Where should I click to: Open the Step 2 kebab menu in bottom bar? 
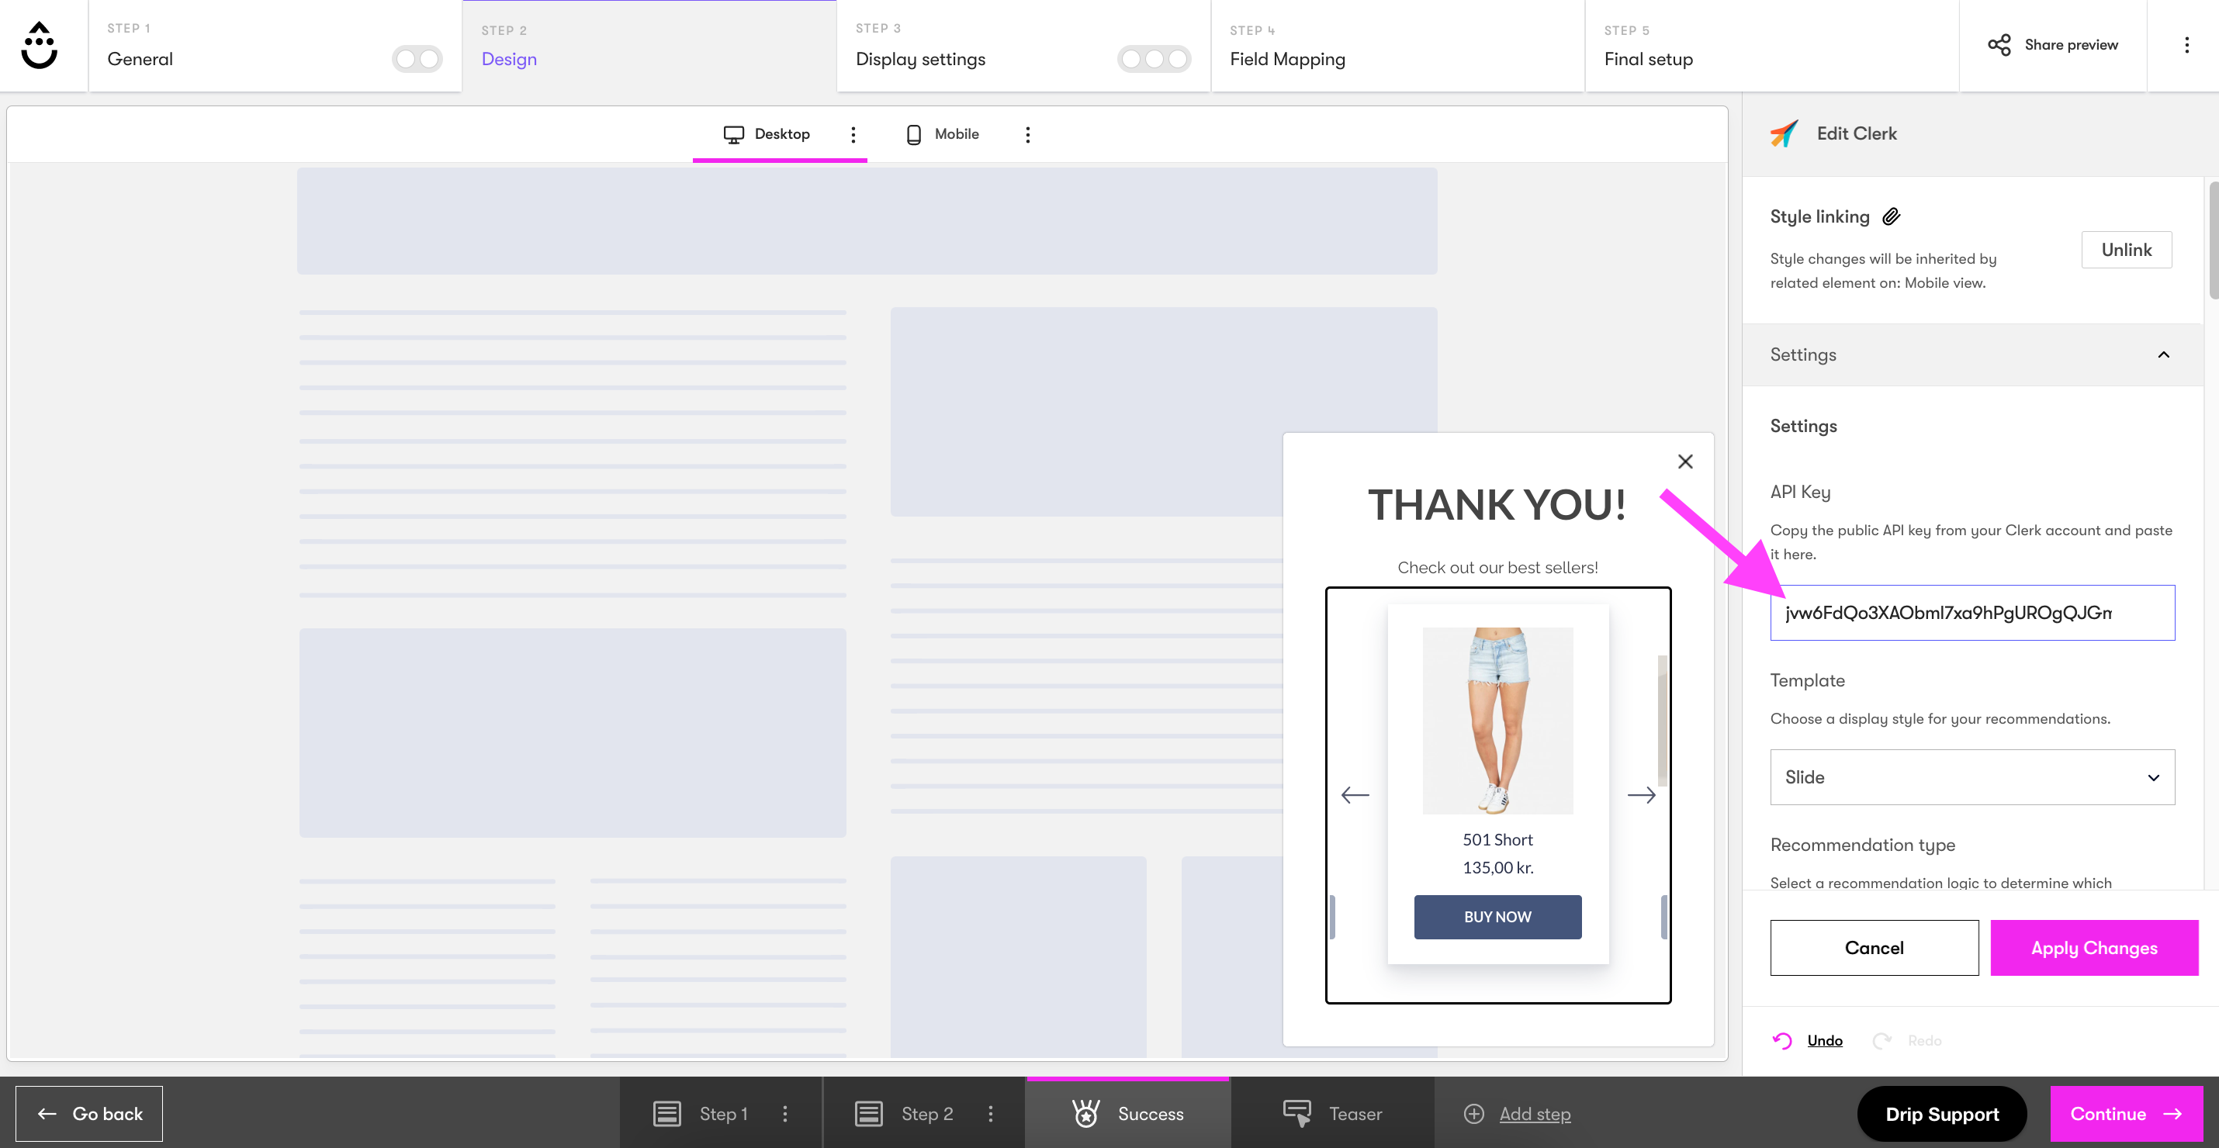[991, 1114]
